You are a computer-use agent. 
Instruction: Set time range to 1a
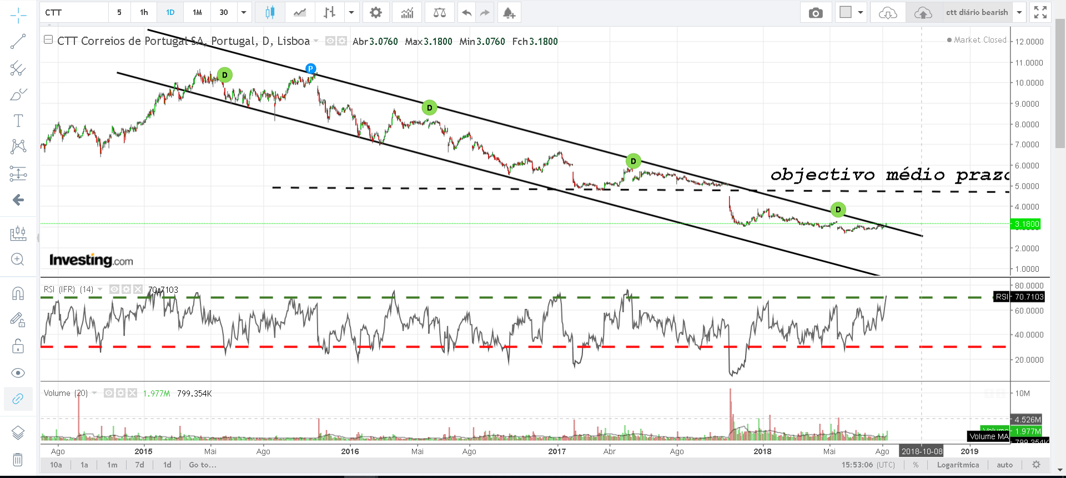tap(84, 465)
